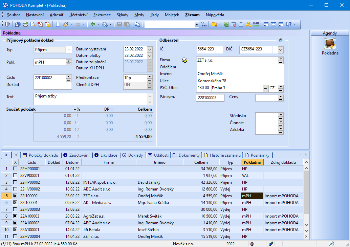Click the underlined DIČ label
The height and width of the screenshot is (247, 350).
tap(229, 49)
